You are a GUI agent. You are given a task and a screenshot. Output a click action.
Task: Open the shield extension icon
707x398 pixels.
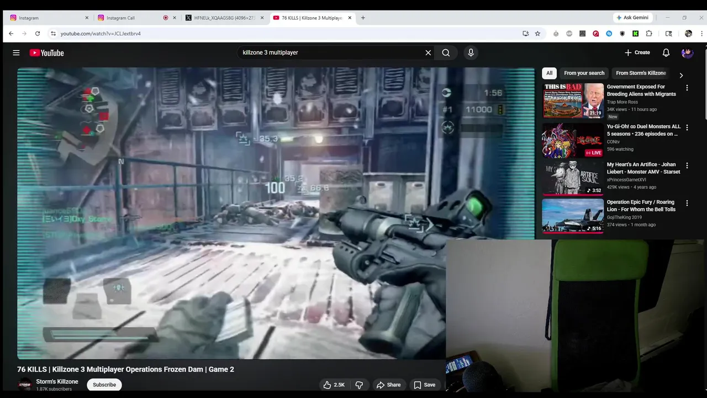pyautogui.click(x=622, y=34)
